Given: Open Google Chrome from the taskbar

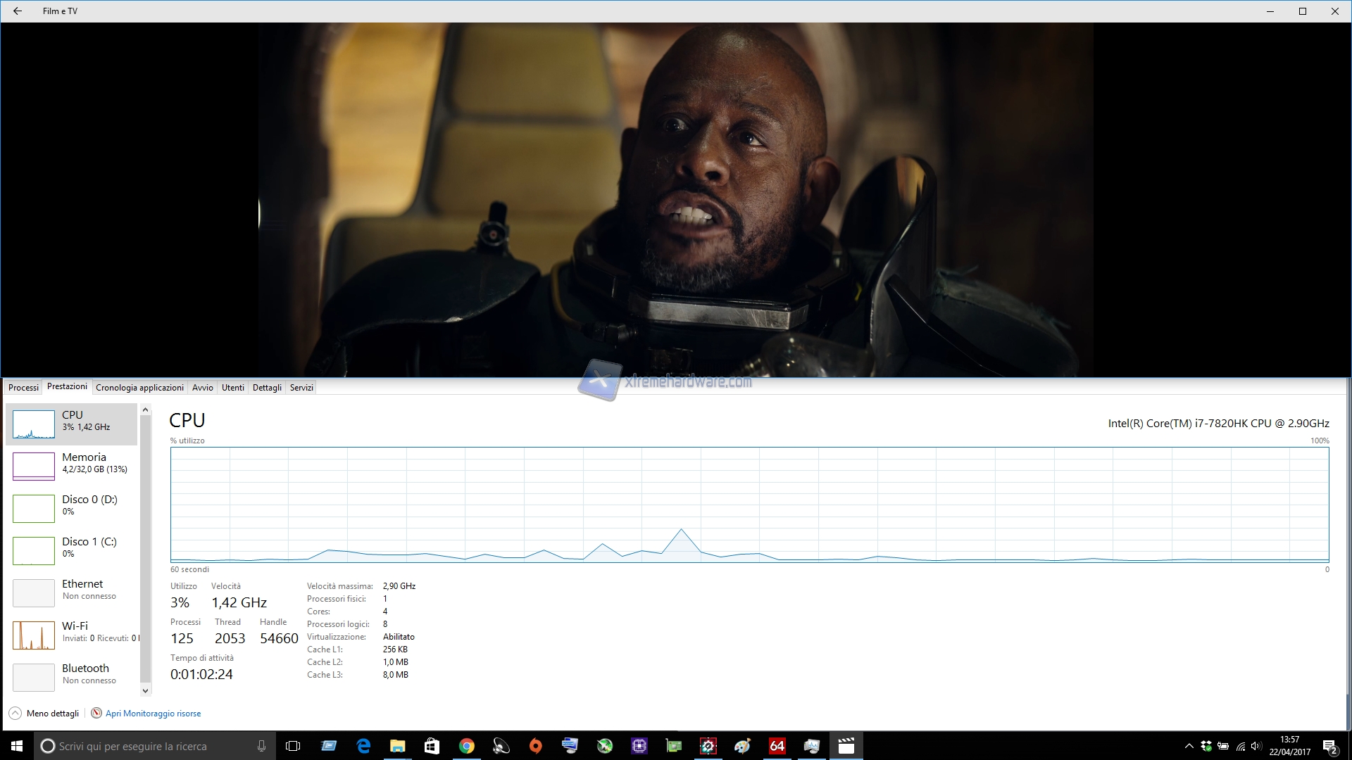Looking at the screenshot, I should [x=466, y=746].
